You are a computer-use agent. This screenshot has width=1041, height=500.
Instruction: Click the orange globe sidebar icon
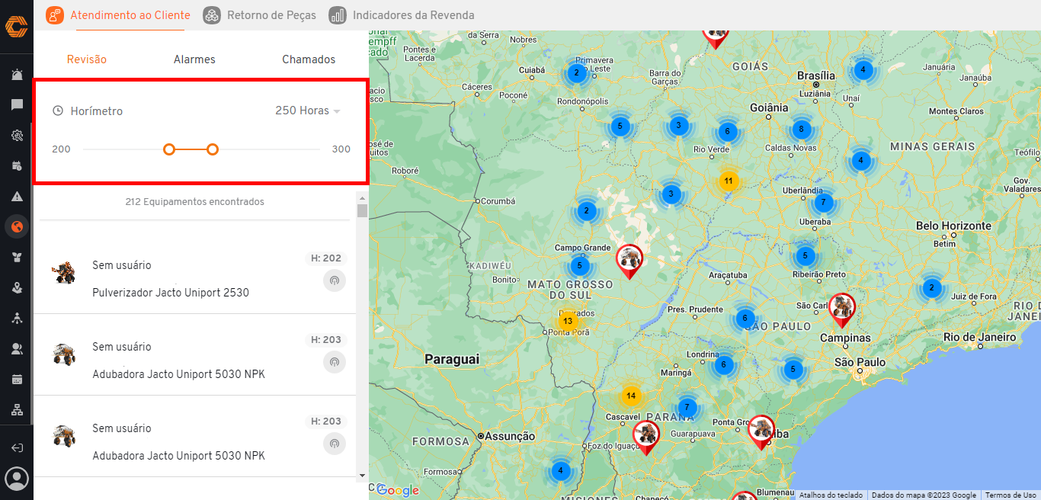tap(17, 226)
